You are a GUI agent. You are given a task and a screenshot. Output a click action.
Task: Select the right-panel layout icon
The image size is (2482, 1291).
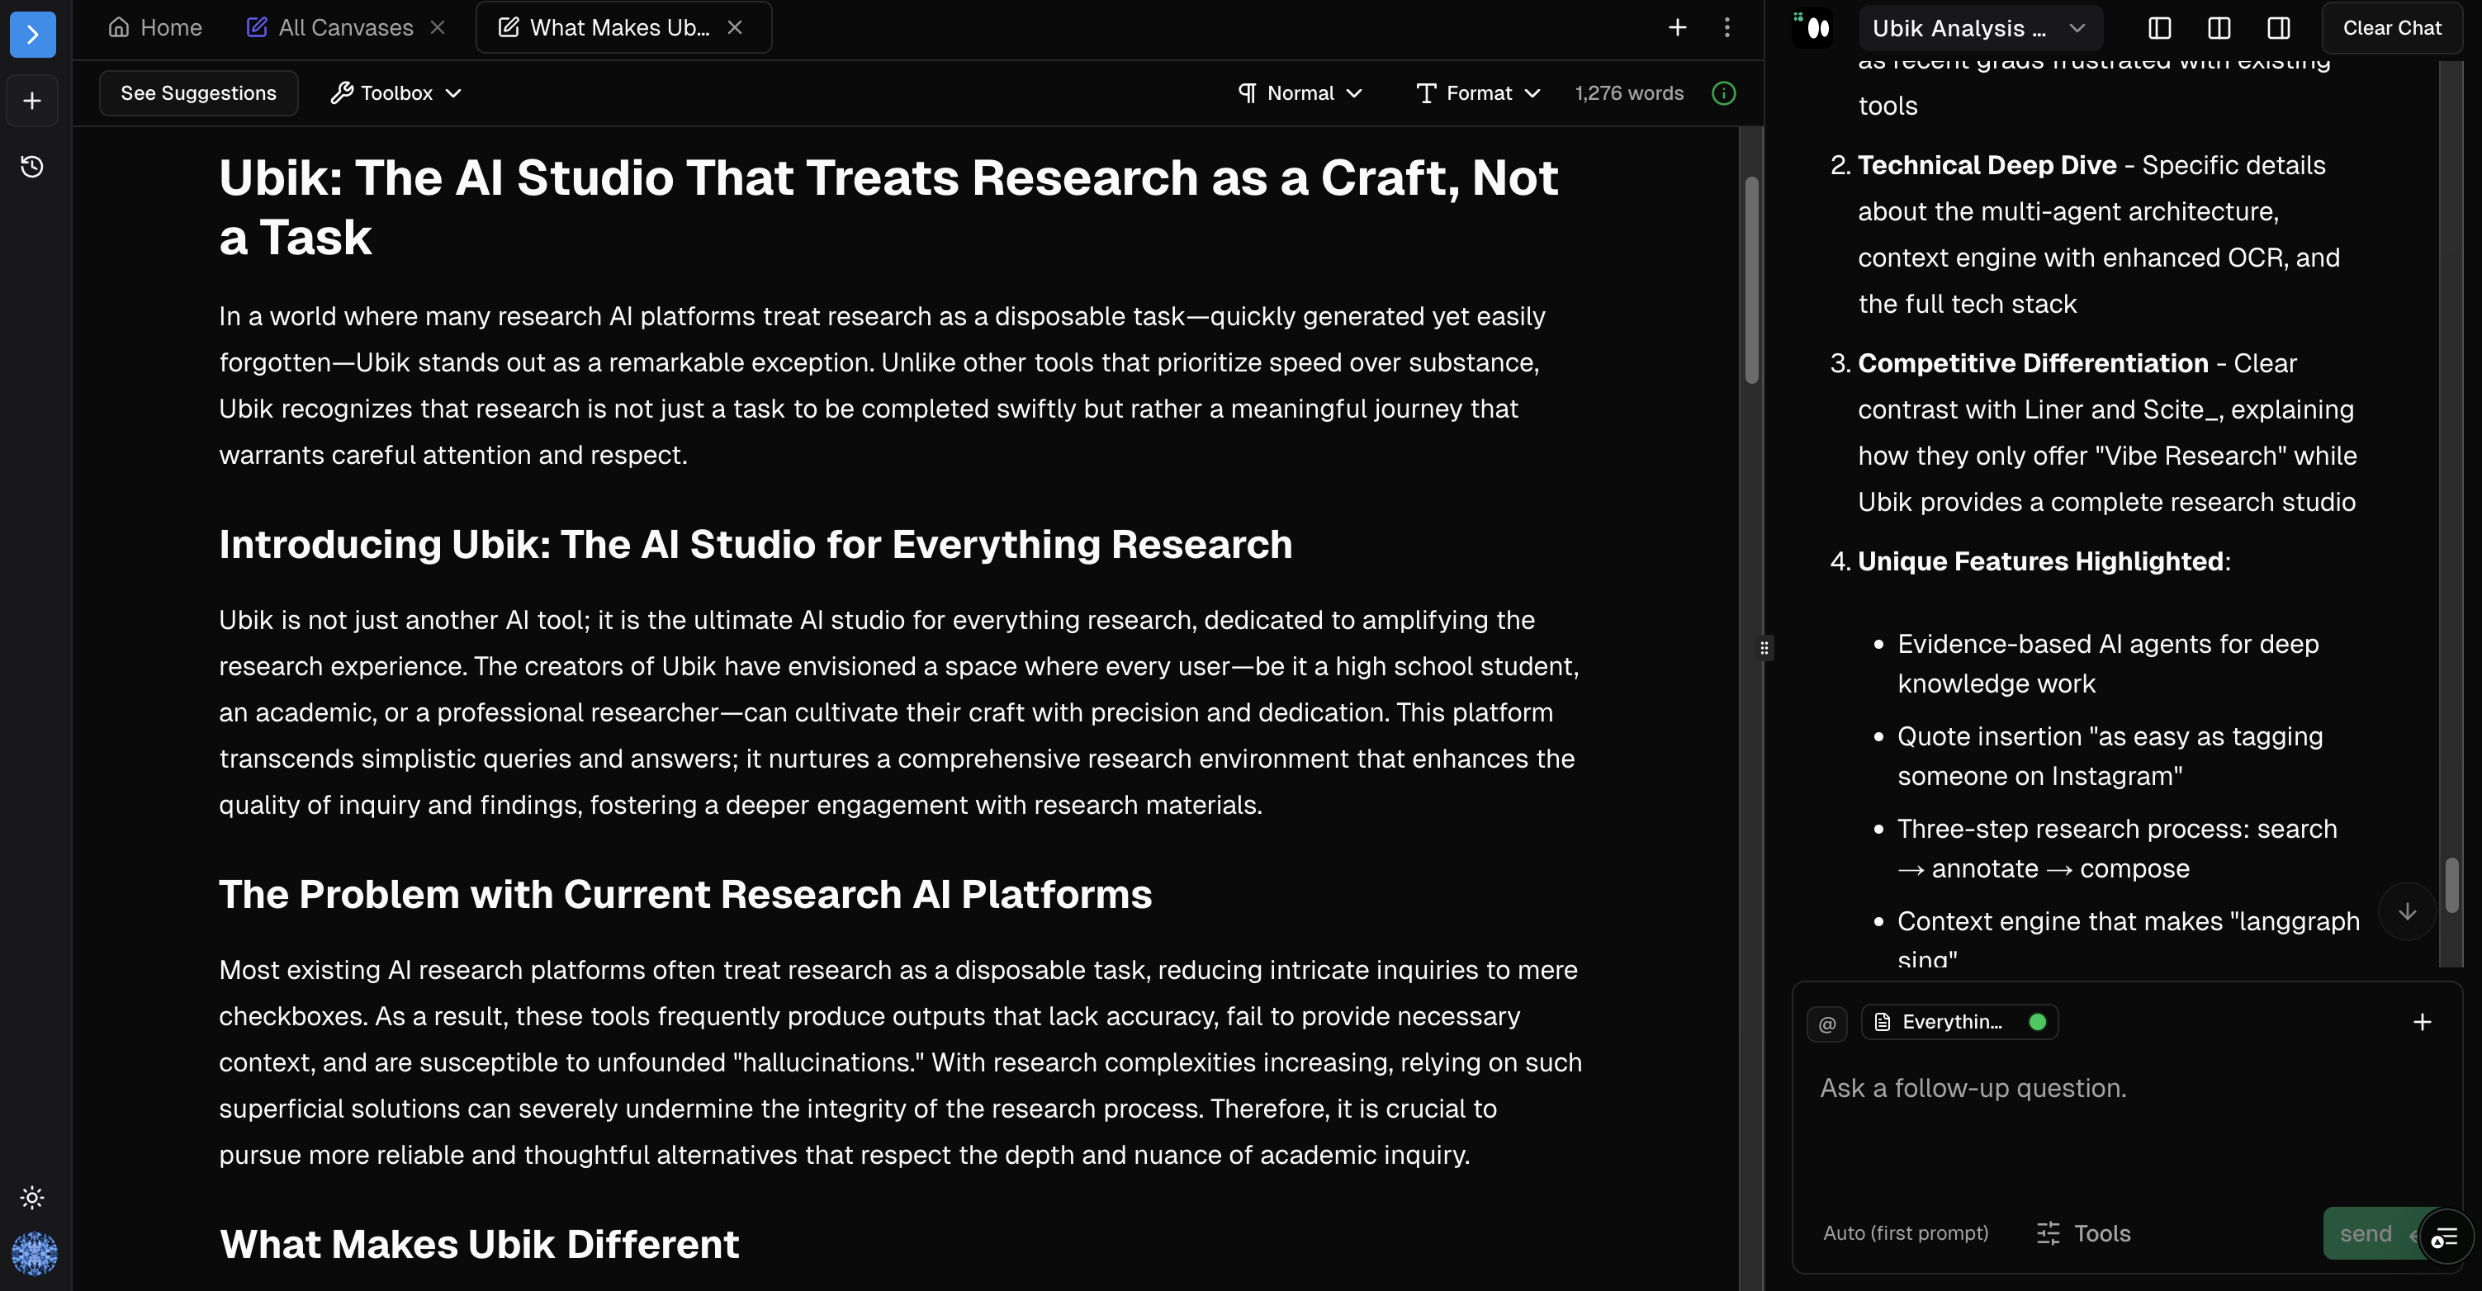click(x=2279, y=28)
